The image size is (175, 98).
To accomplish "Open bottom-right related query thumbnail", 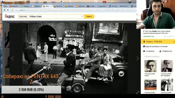I will coord(167,85).
